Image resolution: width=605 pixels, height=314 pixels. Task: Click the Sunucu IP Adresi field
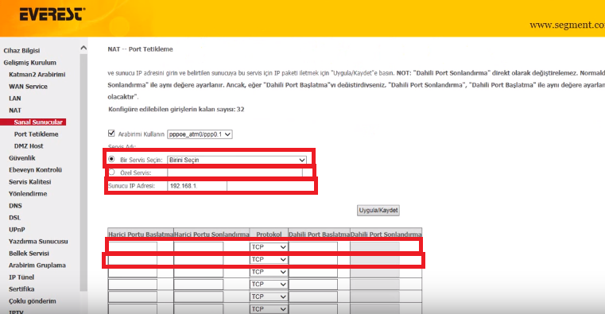pyautogui.click(x=197, y=186)
